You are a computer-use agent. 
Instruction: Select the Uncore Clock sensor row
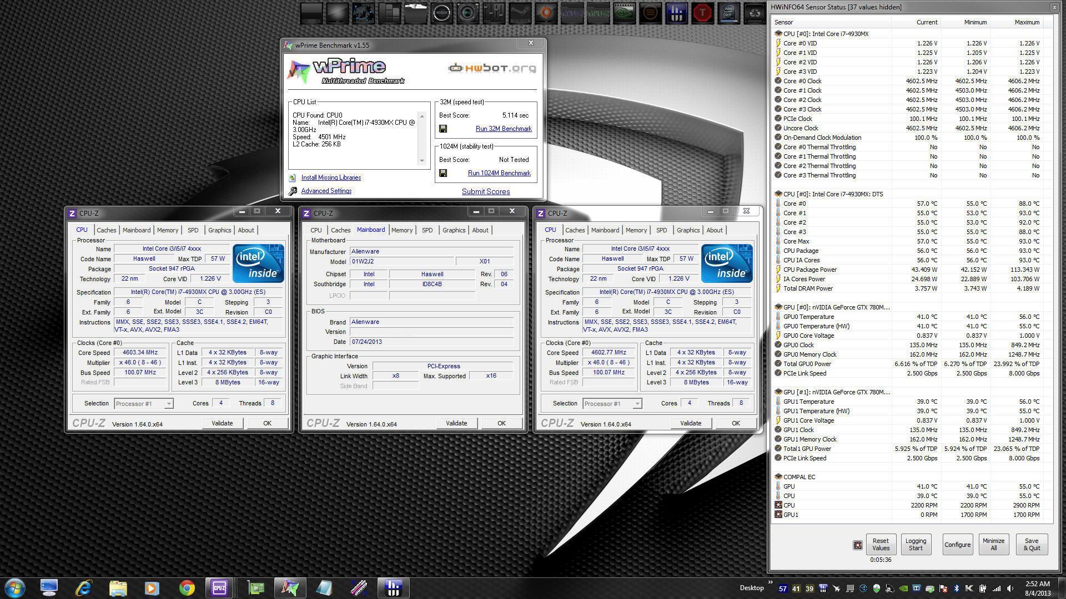tap(909, 128)
